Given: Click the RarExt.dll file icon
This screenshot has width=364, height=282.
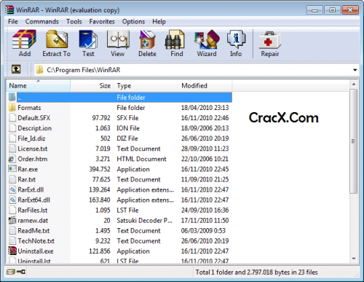Looking at the screenshot, I should coord(12,189).
